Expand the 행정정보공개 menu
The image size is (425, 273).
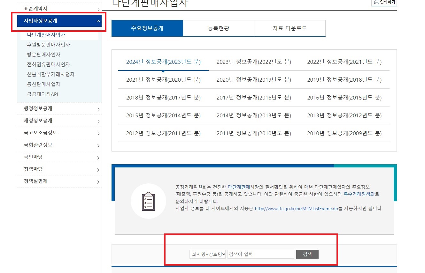pos(59,109)
